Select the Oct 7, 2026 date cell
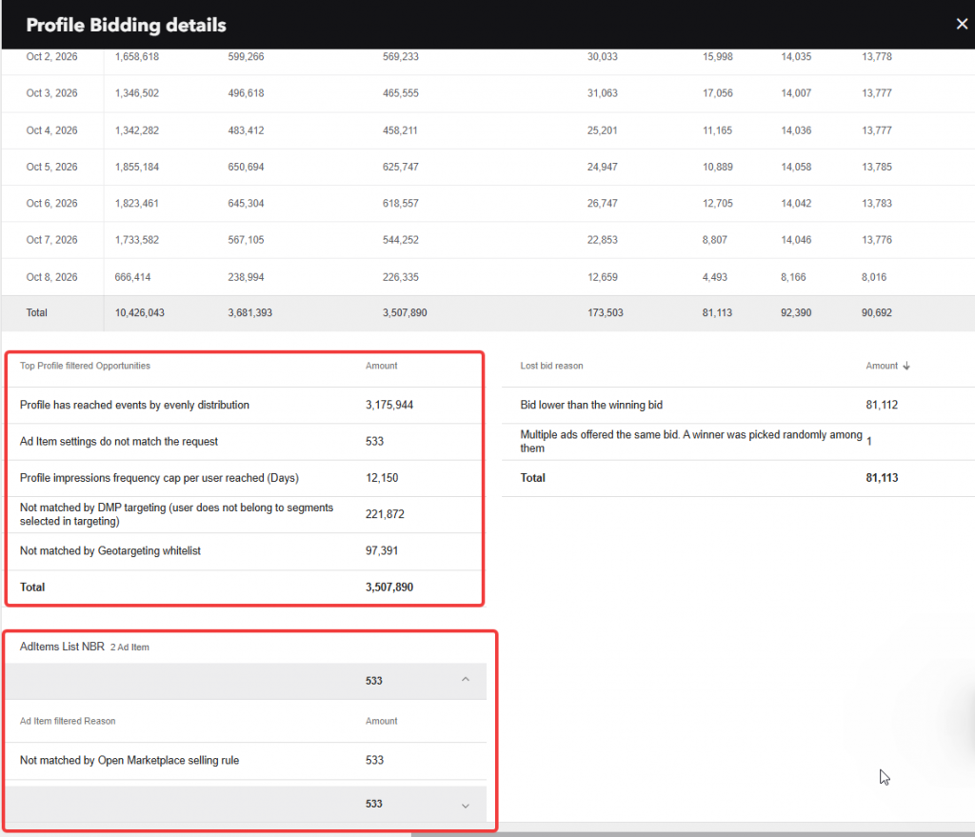The height and width of the screenshot is (837, 975). pyautogui.click(x=51, y=240)
